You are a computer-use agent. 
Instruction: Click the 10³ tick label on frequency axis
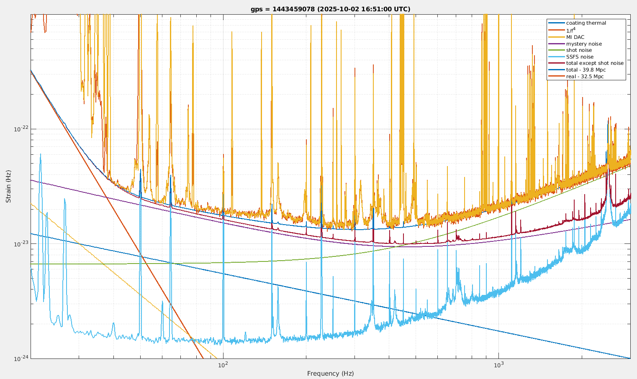(x=498, y=365)
